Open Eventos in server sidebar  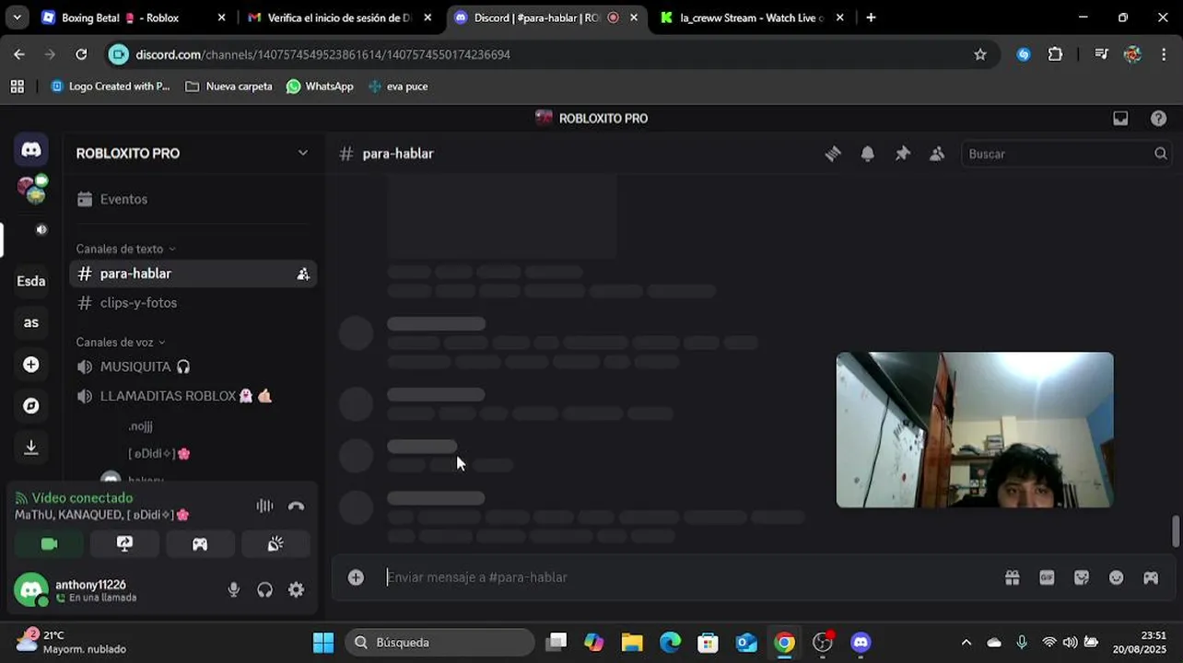193,199
